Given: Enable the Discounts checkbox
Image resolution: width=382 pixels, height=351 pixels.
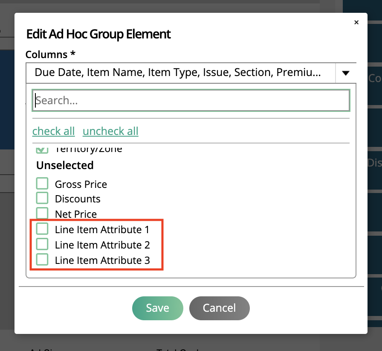Looking at the screenshot, I should point(42,198).
